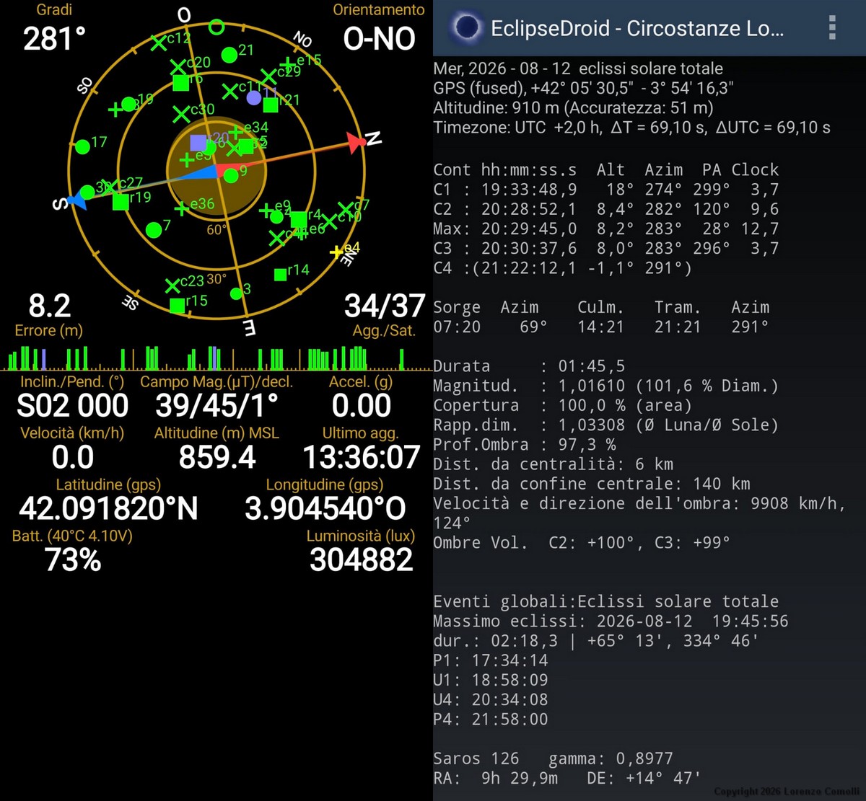Tap the 42.091820°N latitude value

108,509
